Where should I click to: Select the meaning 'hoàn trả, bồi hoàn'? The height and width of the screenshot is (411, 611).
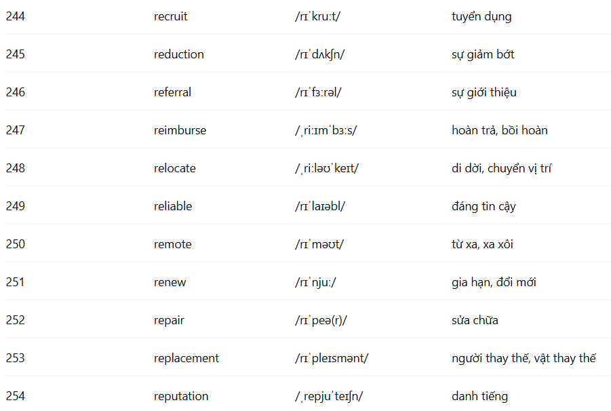pyautogui.click(x=500, y=130)
